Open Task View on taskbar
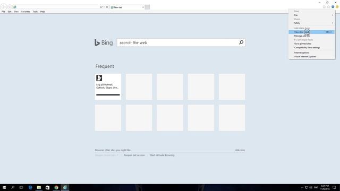This screenshot has width=340, height=191. 21,187
